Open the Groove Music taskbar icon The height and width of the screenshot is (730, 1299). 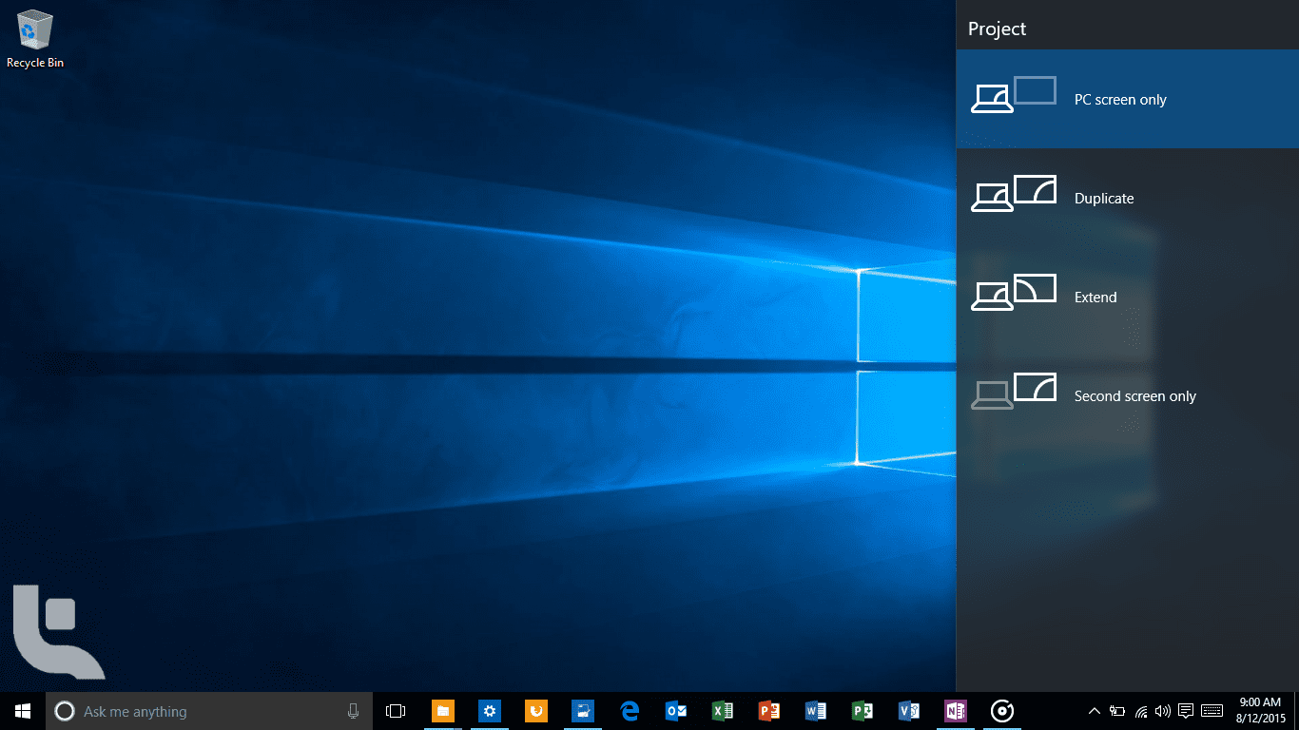click(x=1002, y=711)
